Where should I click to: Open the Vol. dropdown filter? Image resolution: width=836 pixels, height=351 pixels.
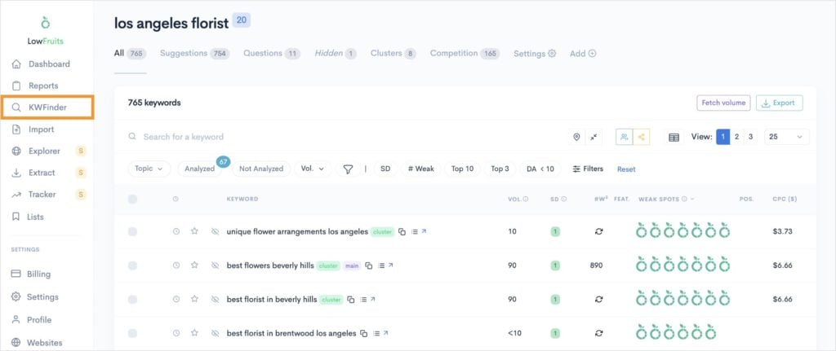pos(312,169)
